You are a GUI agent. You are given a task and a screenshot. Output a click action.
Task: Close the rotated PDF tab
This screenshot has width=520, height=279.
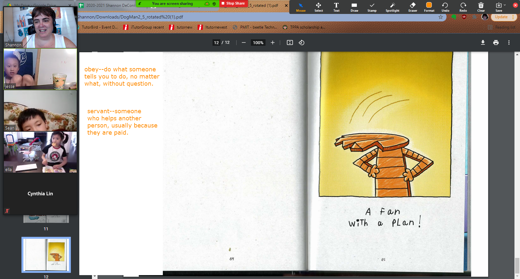286,5
